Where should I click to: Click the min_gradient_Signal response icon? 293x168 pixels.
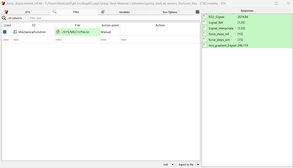pos(205,45)
